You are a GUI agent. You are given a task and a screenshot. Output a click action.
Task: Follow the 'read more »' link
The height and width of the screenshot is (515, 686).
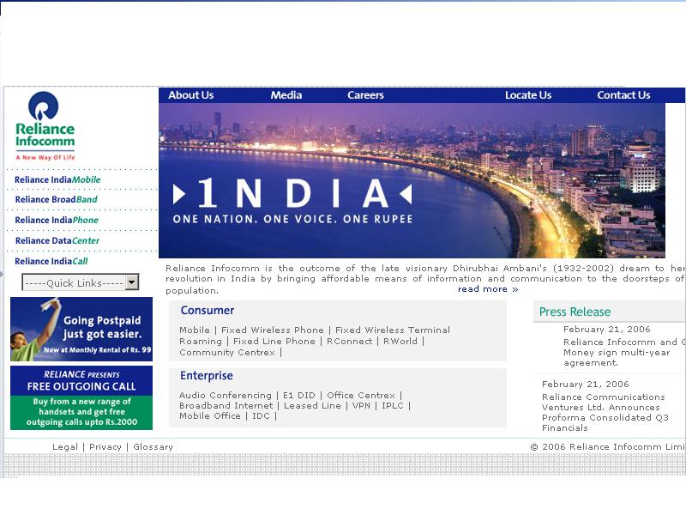pyautogui.click(x=488, y=289)
